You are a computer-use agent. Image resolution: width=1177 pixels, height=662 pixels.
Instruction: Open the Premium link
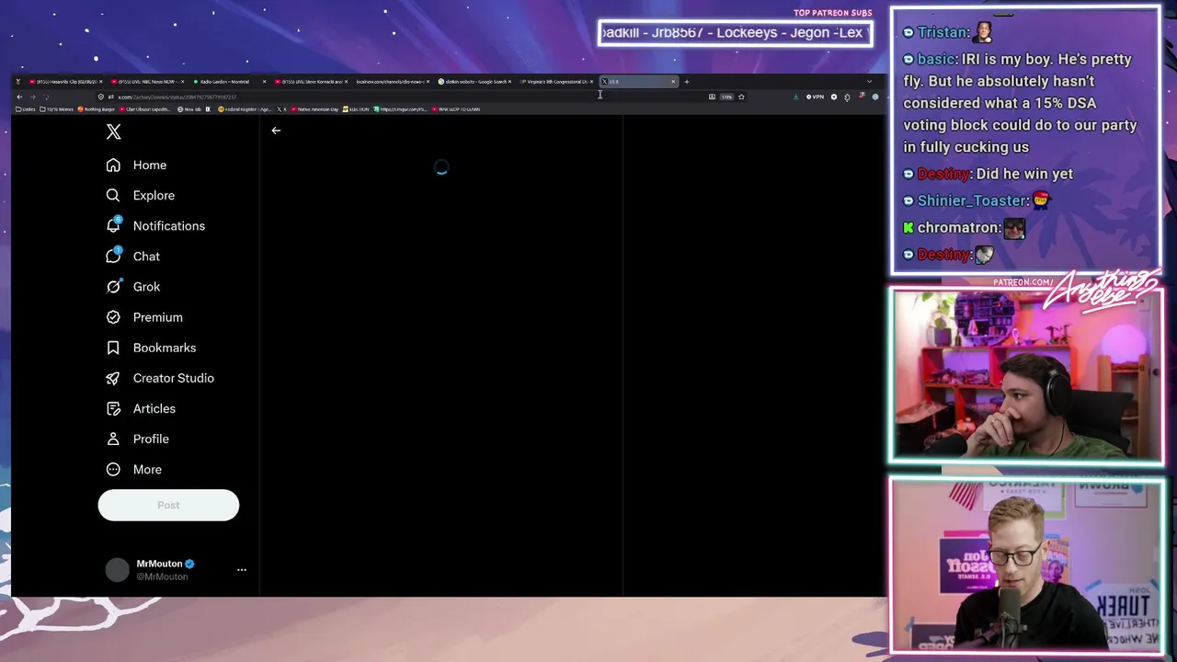158,317
